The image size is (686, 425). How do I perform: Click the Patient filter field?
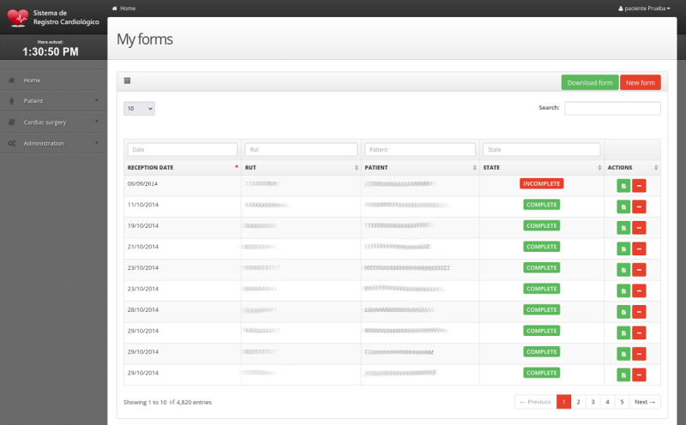[x=420, y=150]
